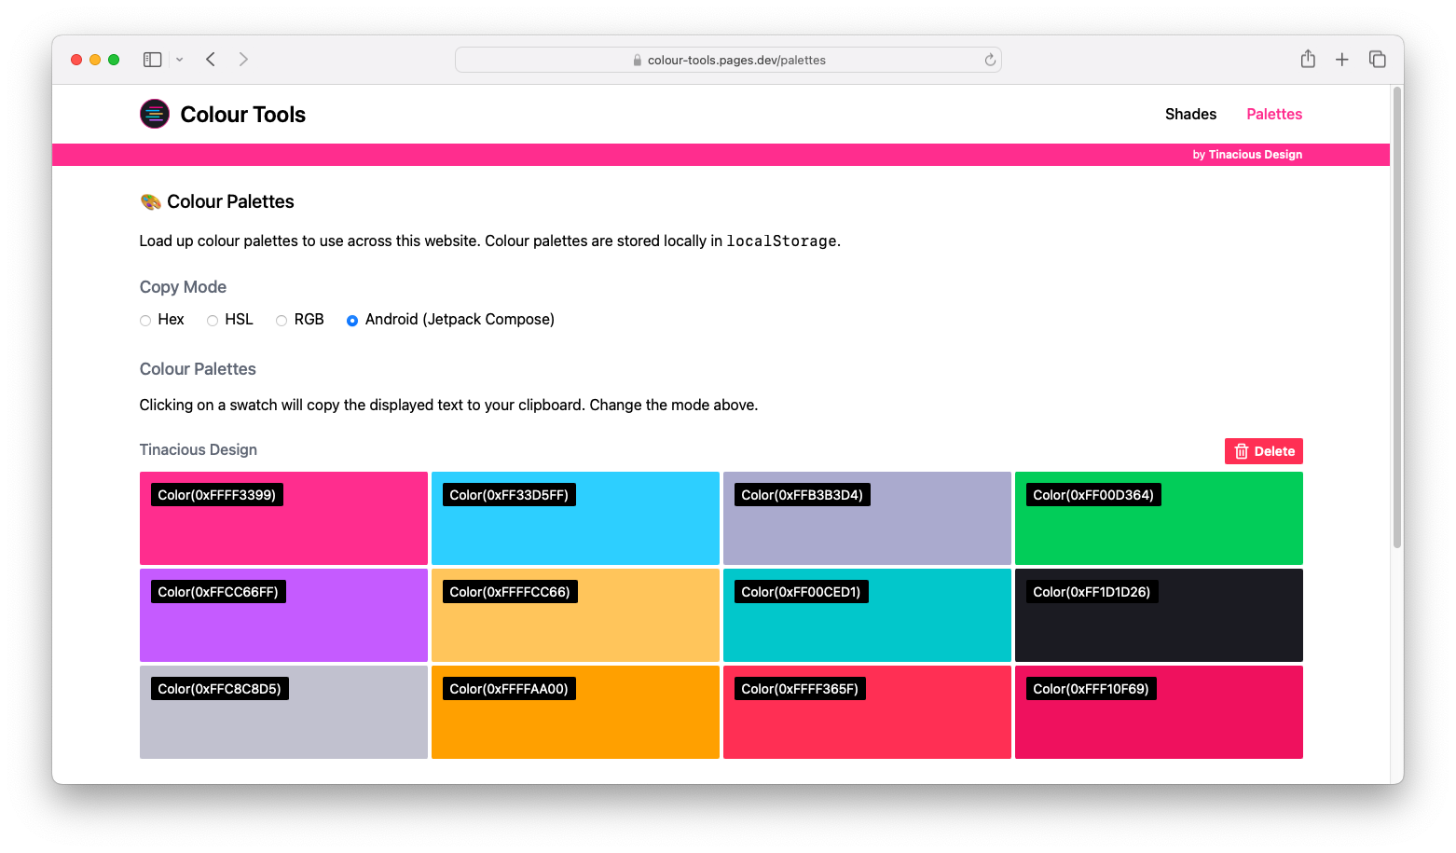The width and height of the screenshot is (1456, 853).
Task: Copy the purple Color(0xFFCC66FF) swatch
Action: click(x=283, y=614)
